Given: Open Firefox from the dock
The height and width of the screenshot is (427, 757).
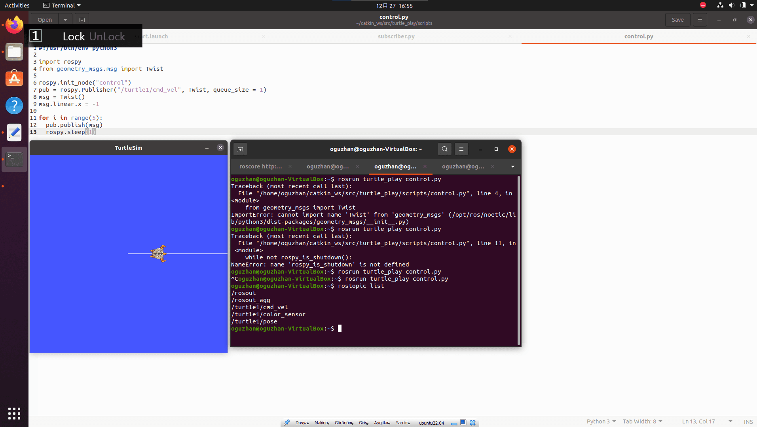Looking at the screenshot, I should [x=14, y=25].
